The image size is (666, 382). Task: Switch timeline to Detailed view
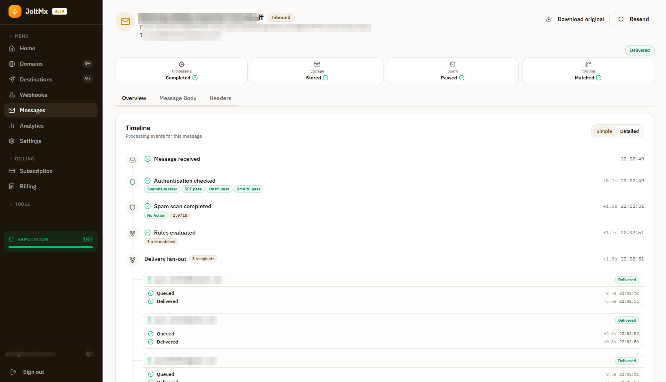[x=629, y=131]
